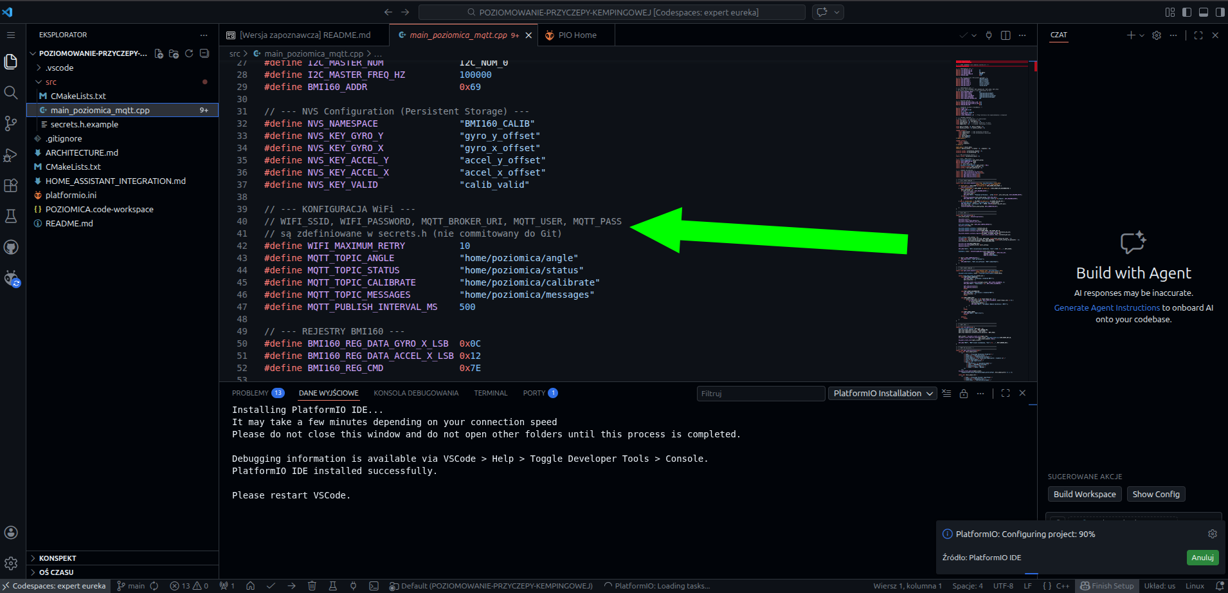Screen dimensions: 1228x593
Task: Click into the Filtruj output filter field
Action: pyautogui.click(x=760, y=394)
